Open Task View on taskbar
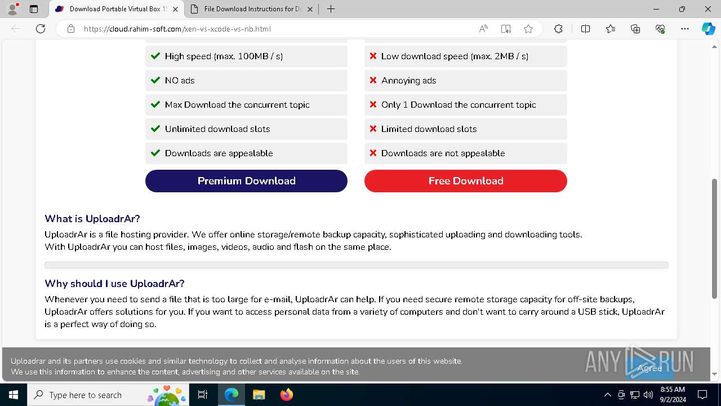 point(203,395)
